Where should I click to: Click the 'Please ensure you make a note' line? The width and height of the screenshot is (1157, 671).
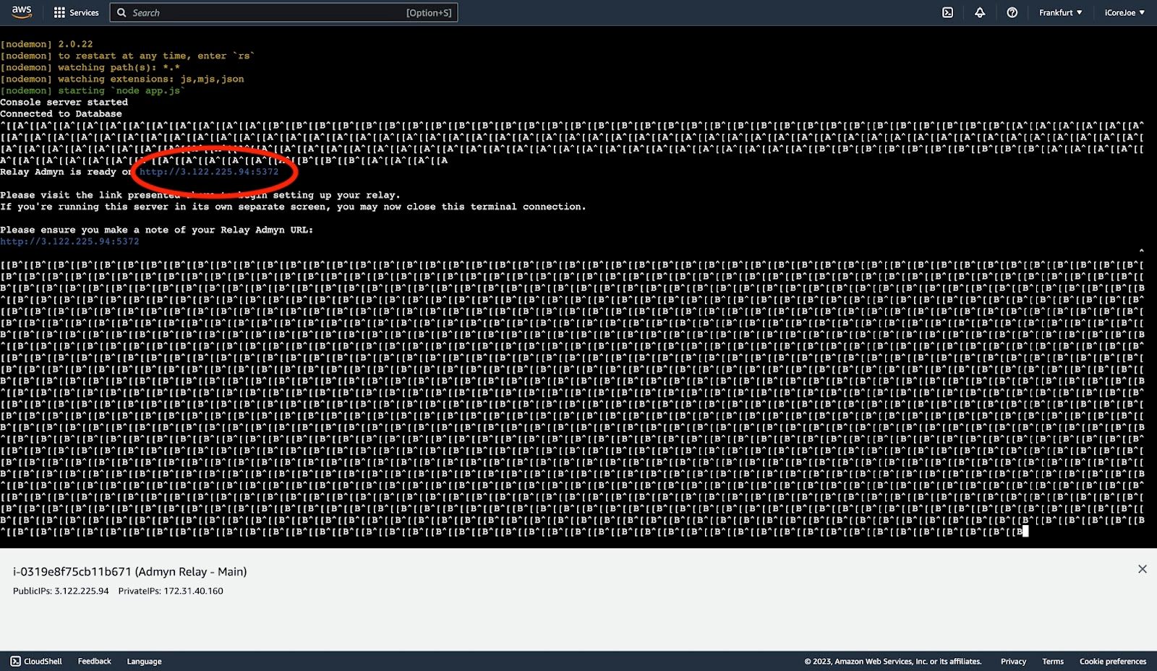(156, 230)
